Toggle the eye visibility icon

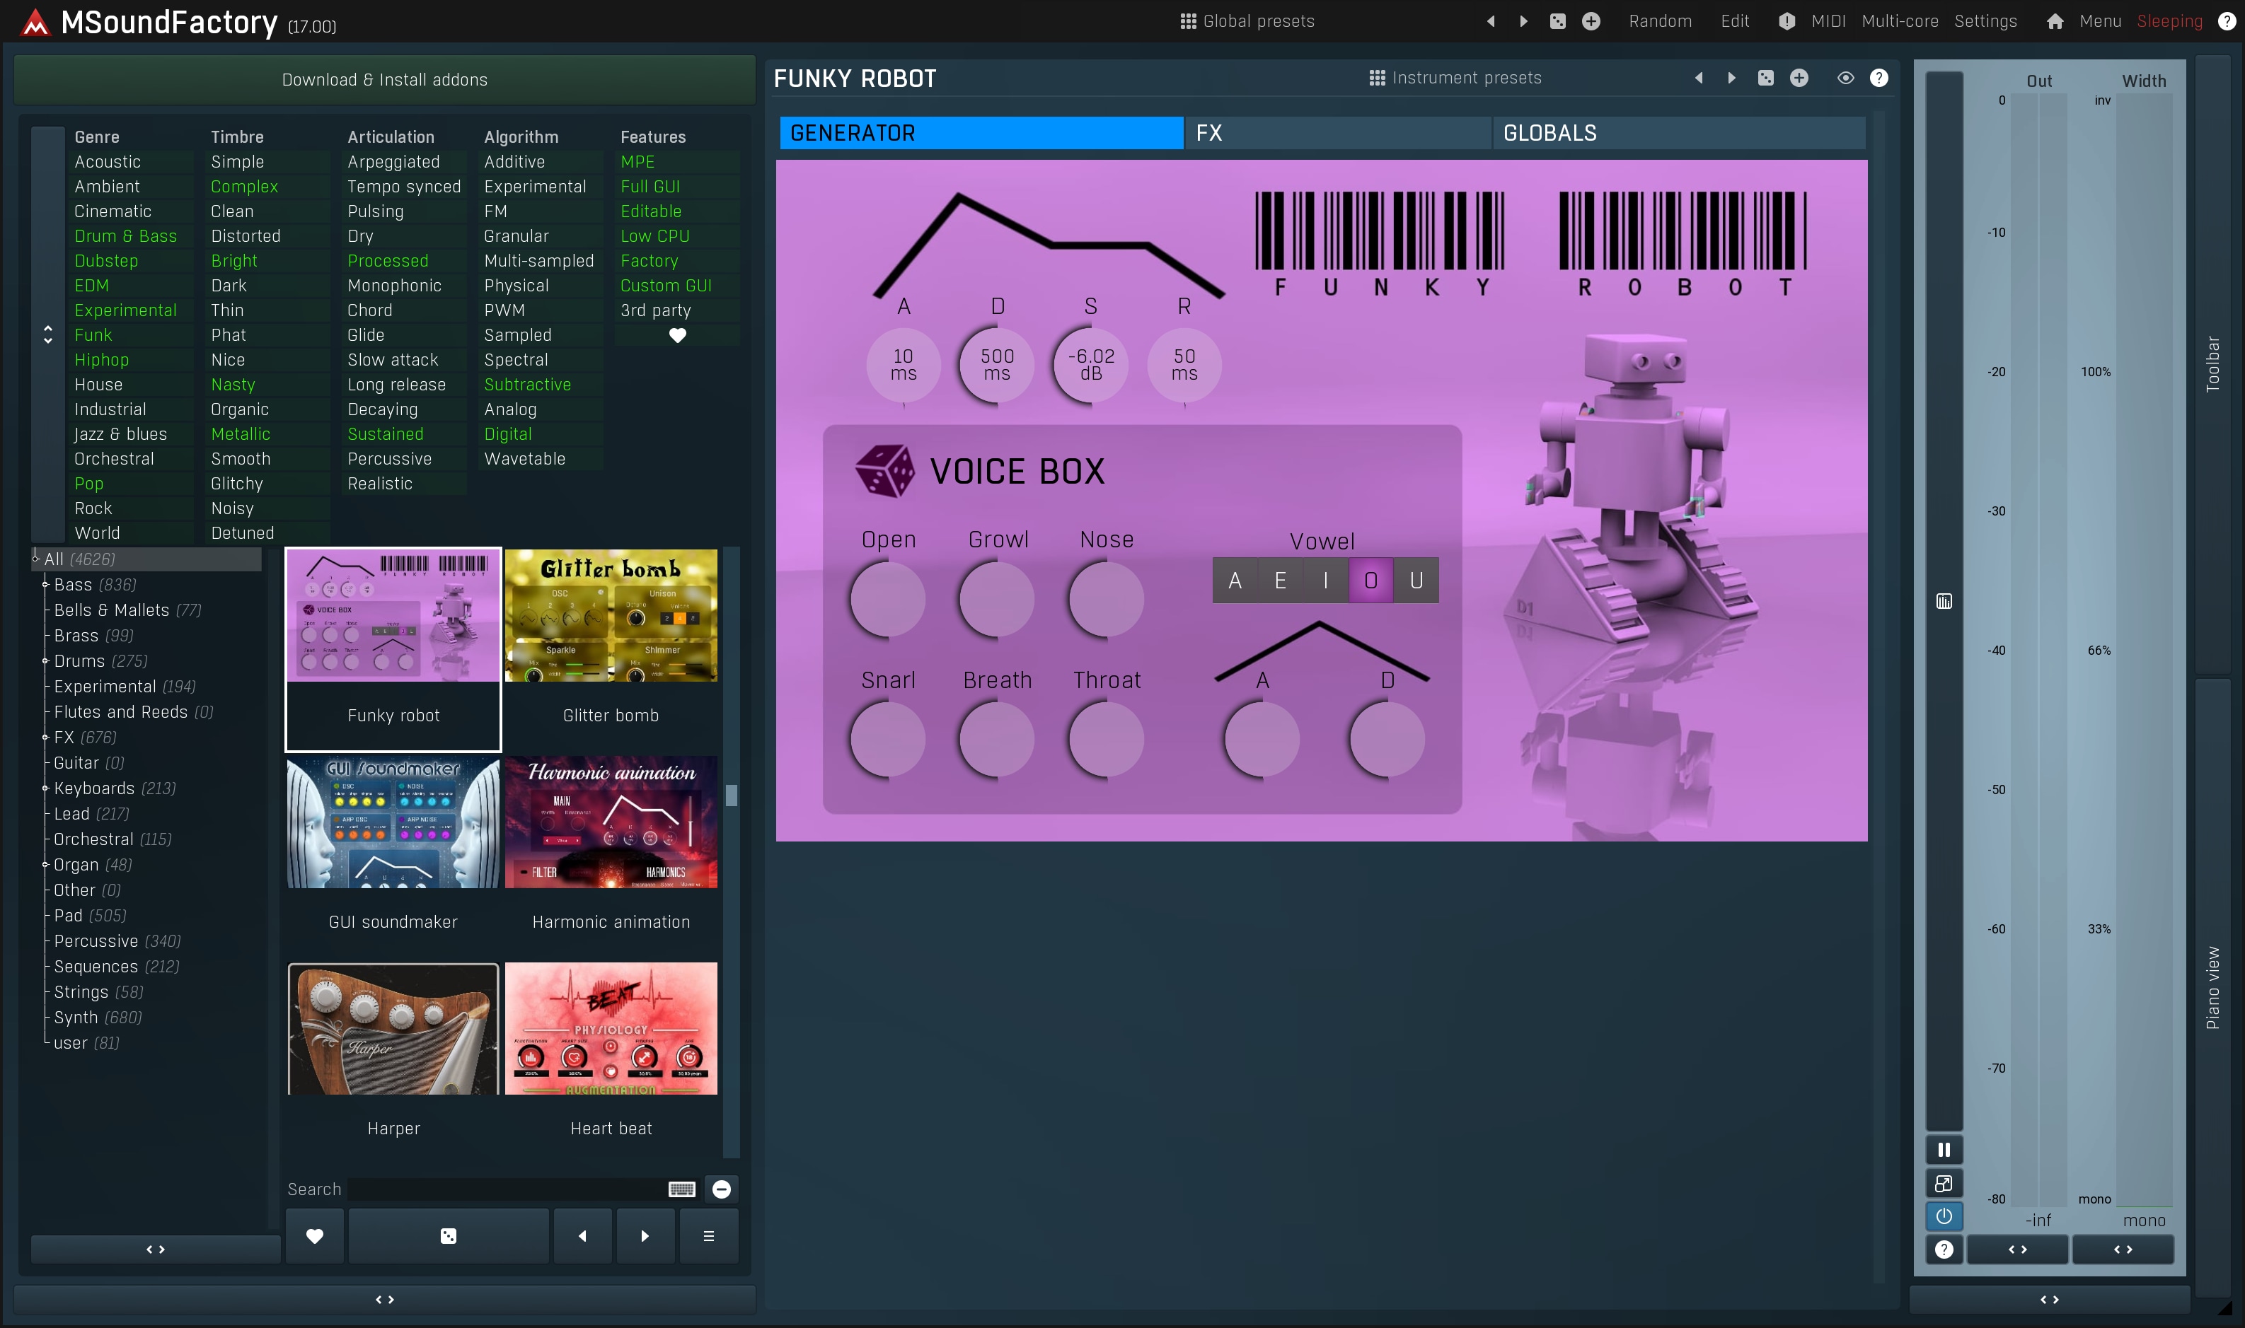coord(1845,78)
